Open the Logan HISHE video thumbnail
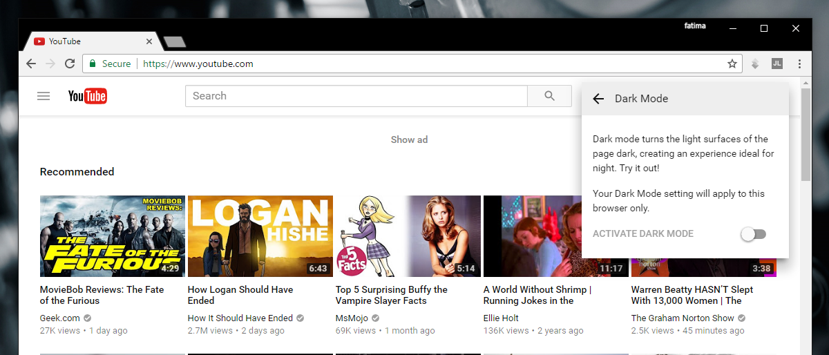This screenshot has height=355, width=829. (x=260, y=236)
